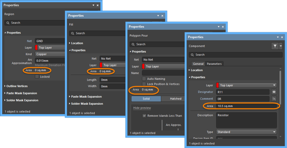Switch to the Parameters tab
This screenshot has height=148, width=287.
[214, 64]
